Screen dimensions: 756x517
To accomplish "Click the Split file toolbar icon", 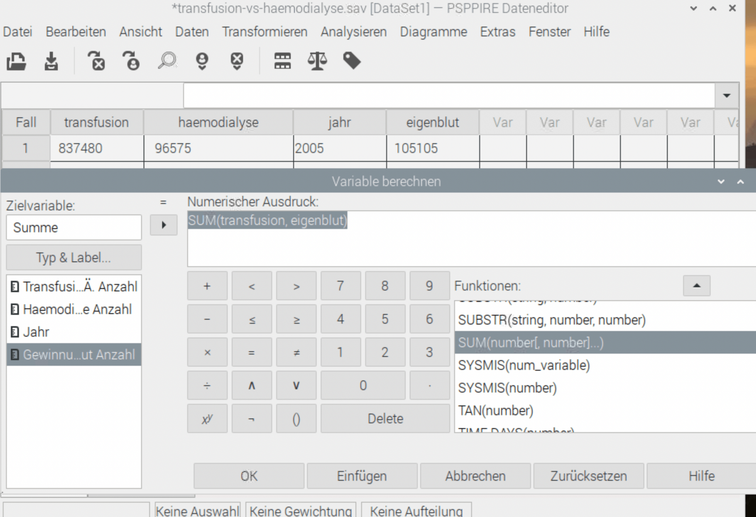I will (282, 61).
